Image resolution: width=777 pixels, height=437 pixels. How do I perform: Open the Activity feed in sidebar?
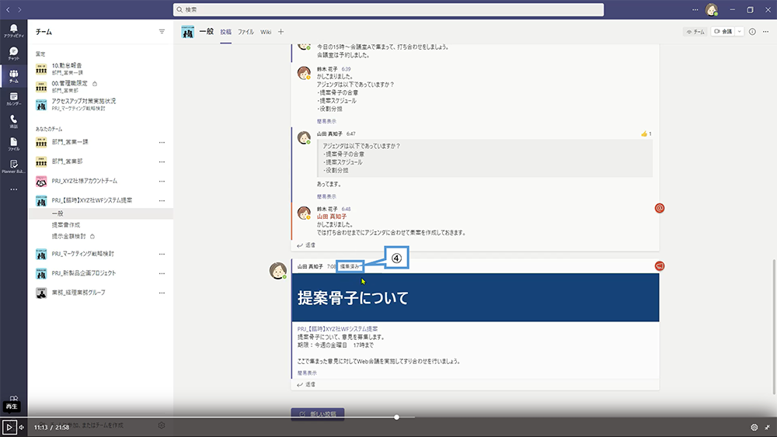(x=13, y=31)
